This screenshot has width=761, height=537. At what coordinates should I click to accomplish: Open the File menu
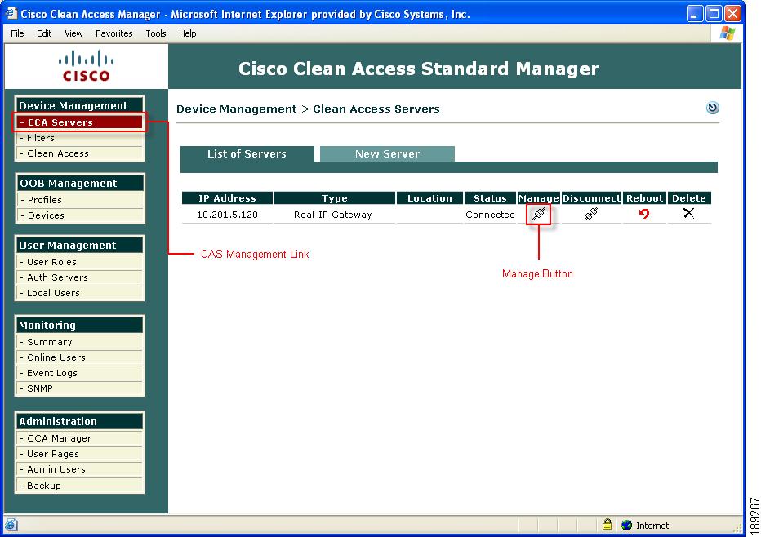(x=17, y=33)
